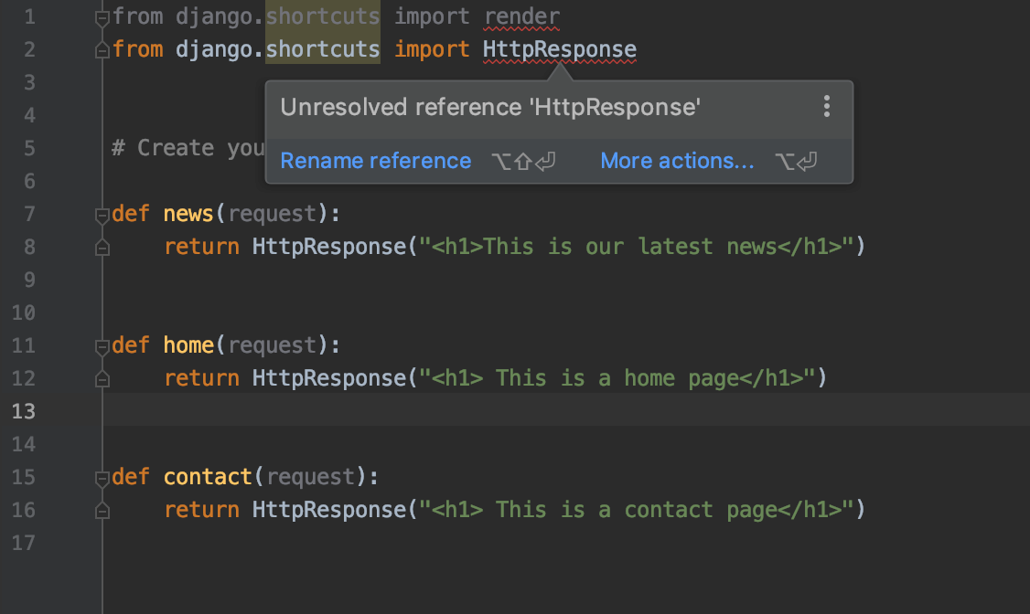
Task: Click gutter line number 17
Action: 23,543
